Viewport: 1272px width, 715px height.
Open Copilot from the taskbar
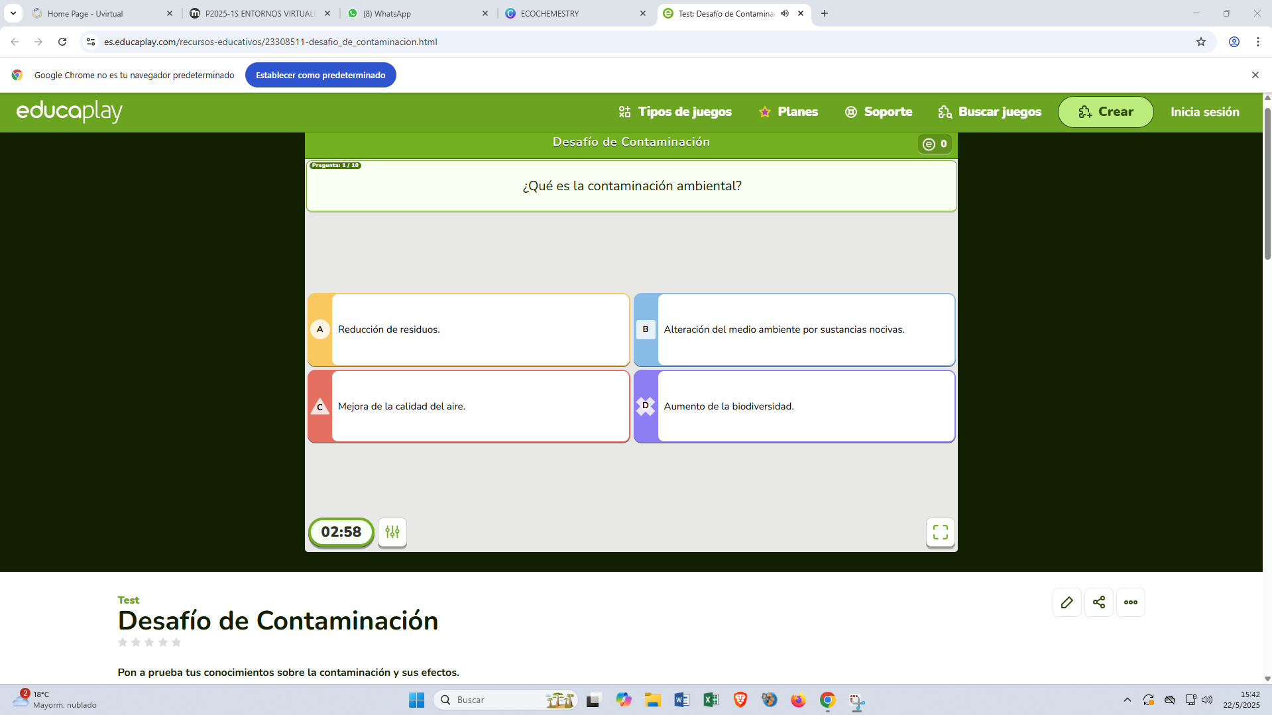(623, 700)
